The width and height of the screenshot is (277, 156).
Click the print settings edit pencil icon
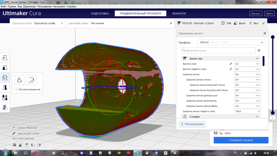coord(264,23)
